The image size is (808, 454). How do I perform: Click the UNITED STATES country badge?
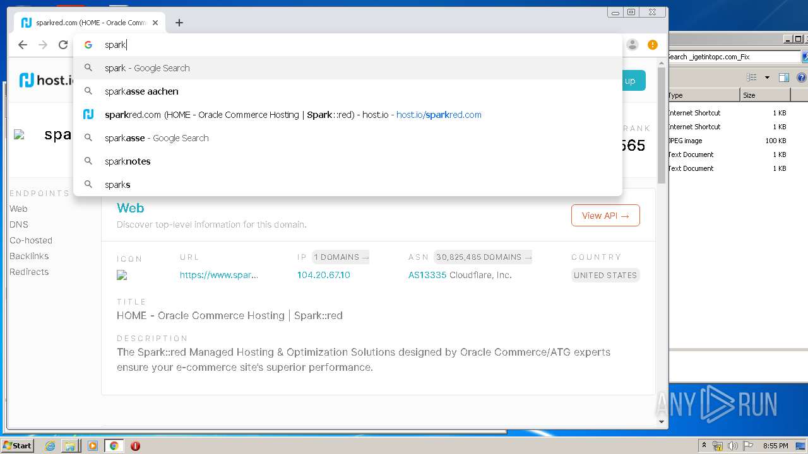click(x=605, y=275)
